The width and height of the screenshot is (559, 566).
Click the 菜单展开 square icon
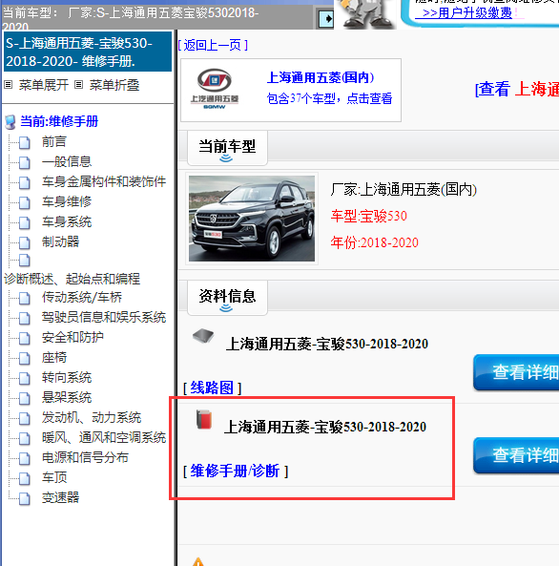click(9, 85)
